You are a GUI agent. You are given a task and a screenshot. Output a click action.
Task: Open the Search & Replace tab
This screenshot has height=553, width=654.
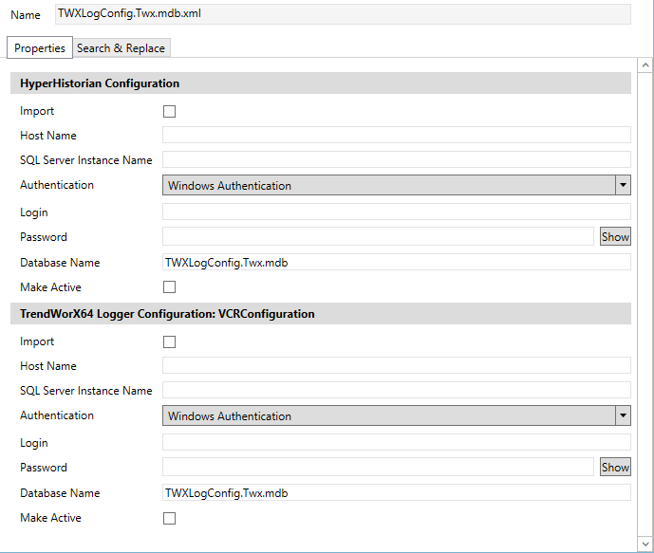121,47
